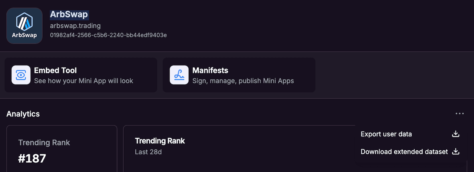
Task: Select Export user data menu entry
Action: coord(410,134)
